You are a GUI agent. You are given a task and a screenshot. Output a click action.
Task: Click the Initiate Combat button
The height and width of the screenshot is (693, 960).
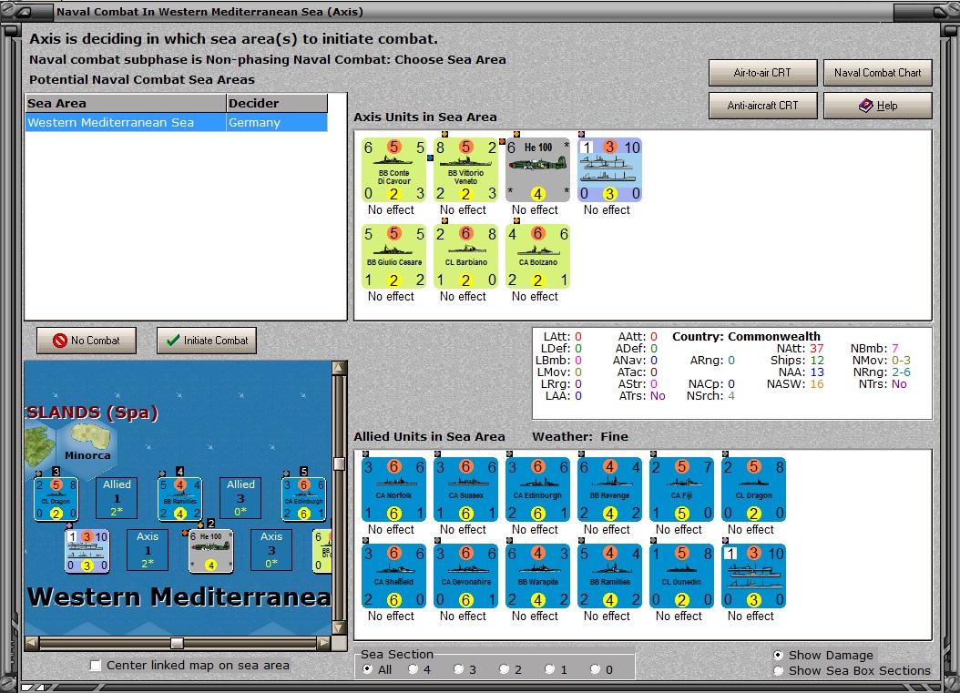(x=207, y=341)
